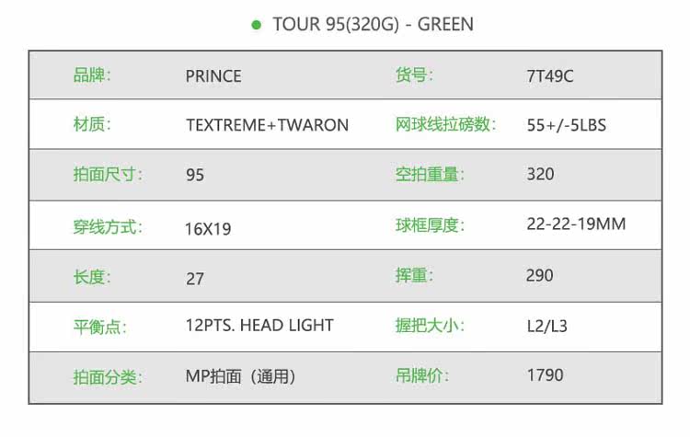This screenshot has height=437, width=690.
Task: Click the green bullet dot beside title
Action: click(x=257, y=24)
